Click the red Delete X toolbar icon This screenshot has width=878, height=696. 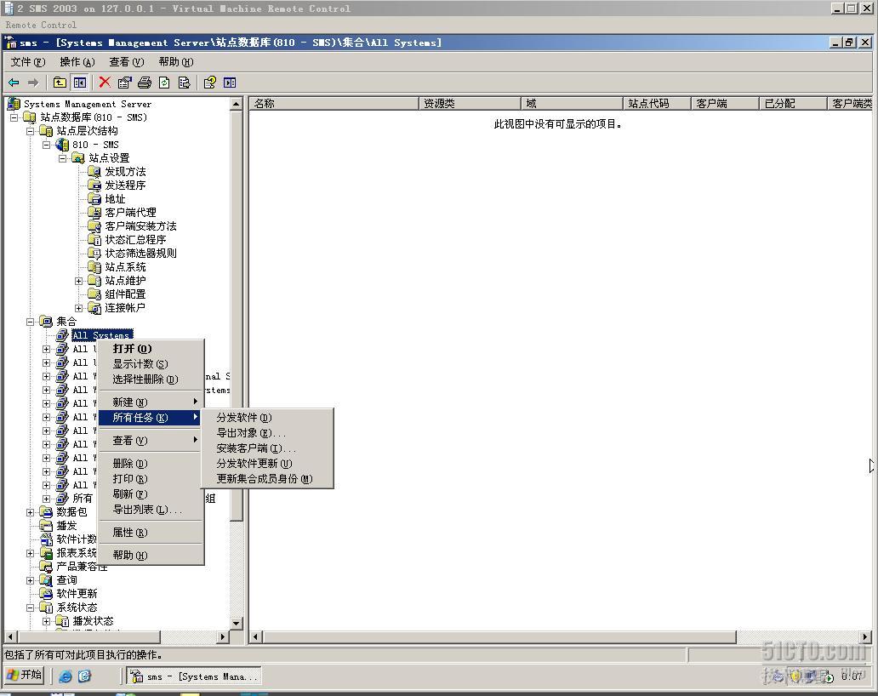pyautogui.click(x=105, y=83)
